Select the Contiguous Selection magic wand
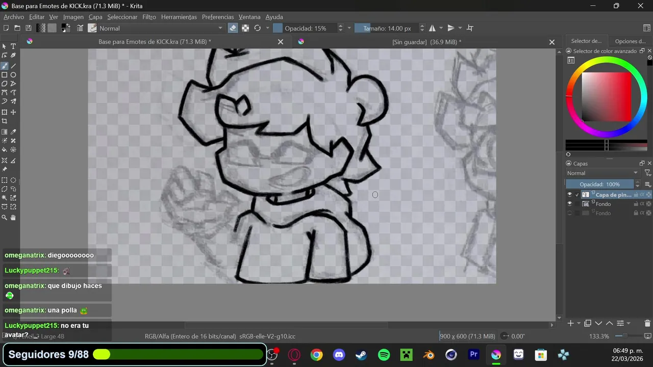 [x=5, y=198]
